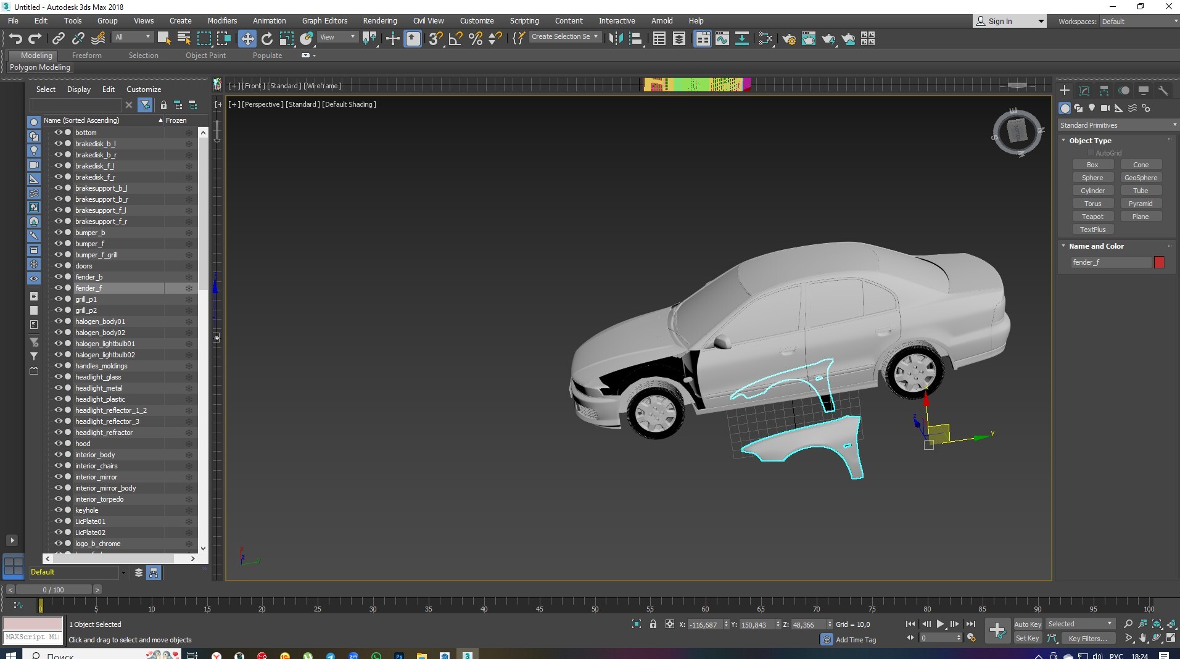Click the red object color swatch
This screenshot has width=1180, height=659.
[1159, 262]
